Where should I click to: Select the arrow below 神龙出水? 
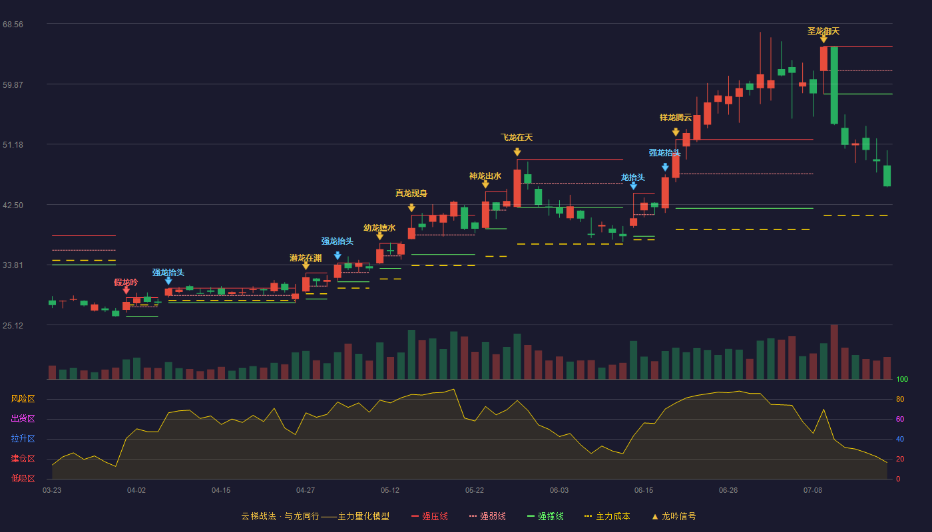coord(485,184)
